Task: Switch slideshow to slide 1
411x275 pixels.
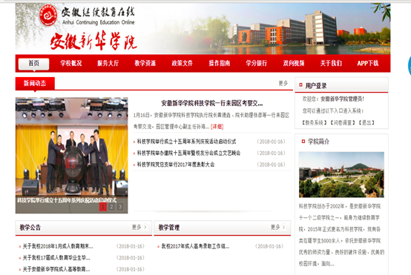Action: (102, 207)
